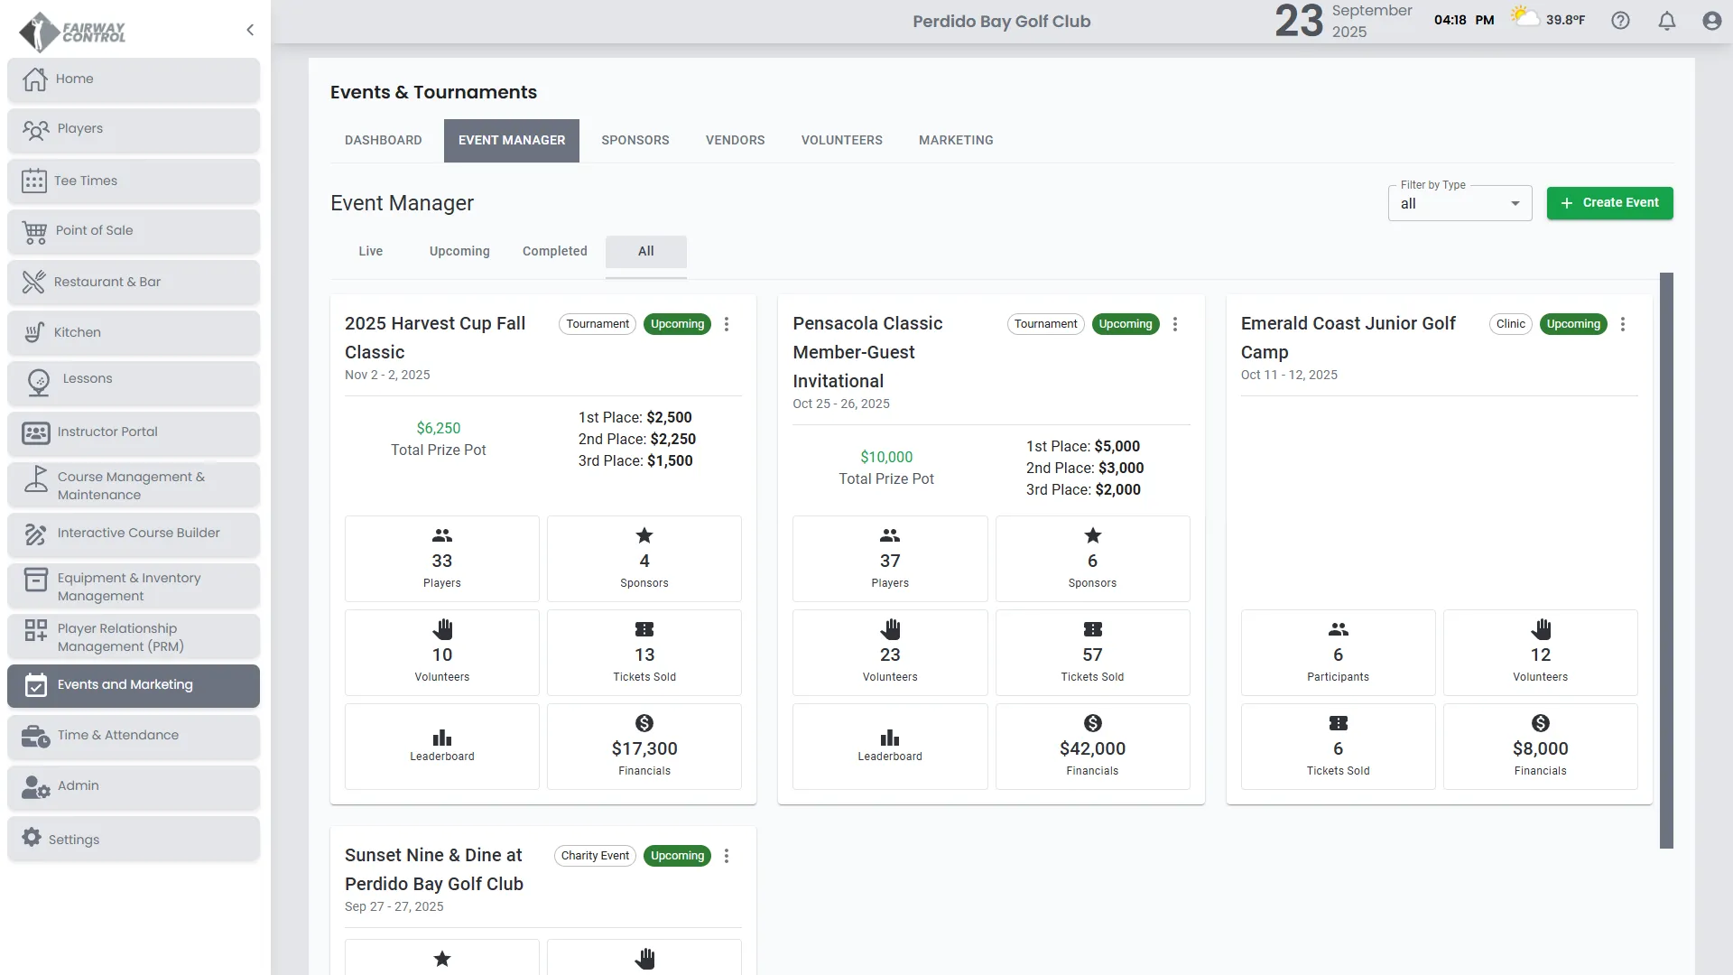The width and height of the screenshot is (1733, 975).
Task: Select the Live events filter
Action: tap(370, 251)
